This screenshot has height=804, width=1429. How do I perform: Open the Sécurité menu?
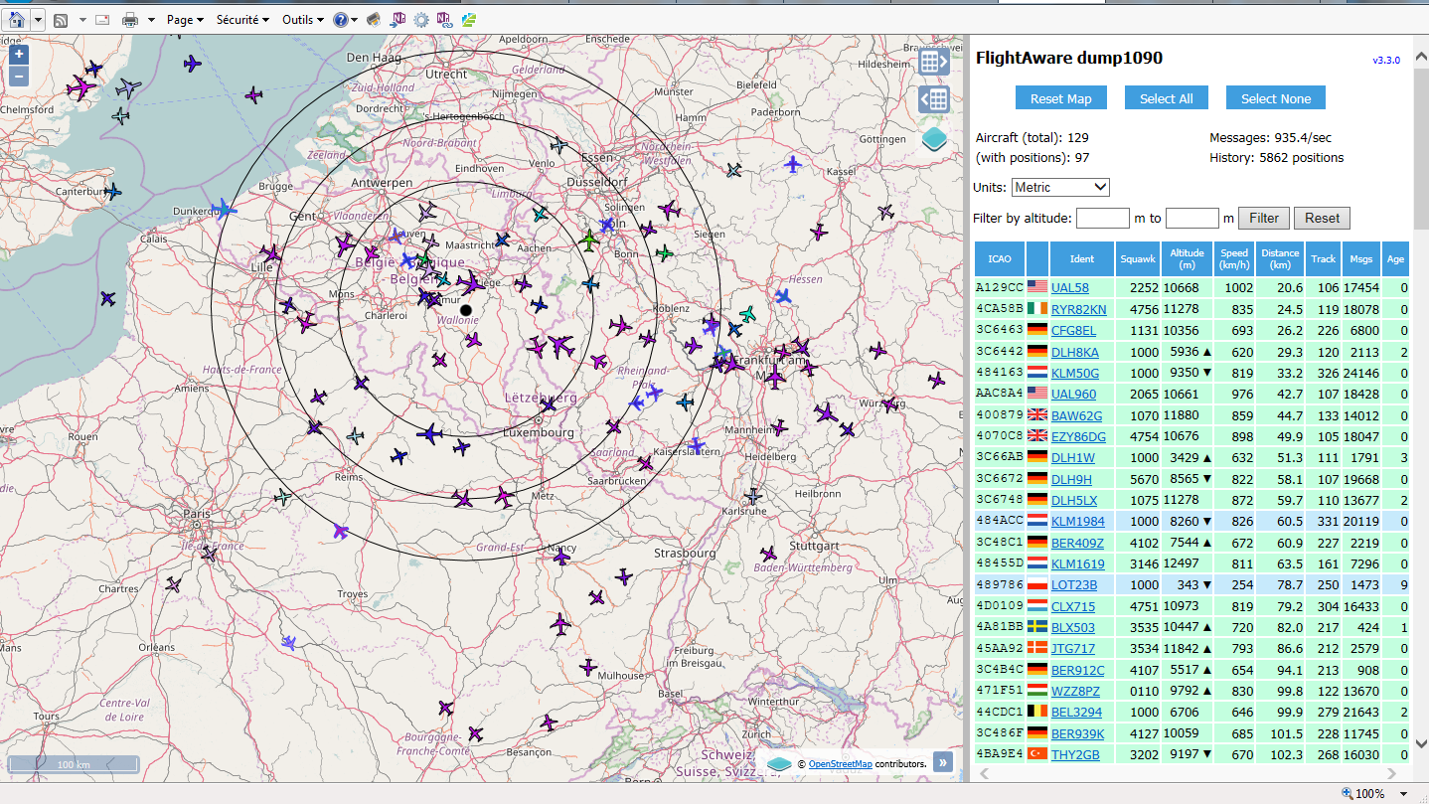click(242, 20)
